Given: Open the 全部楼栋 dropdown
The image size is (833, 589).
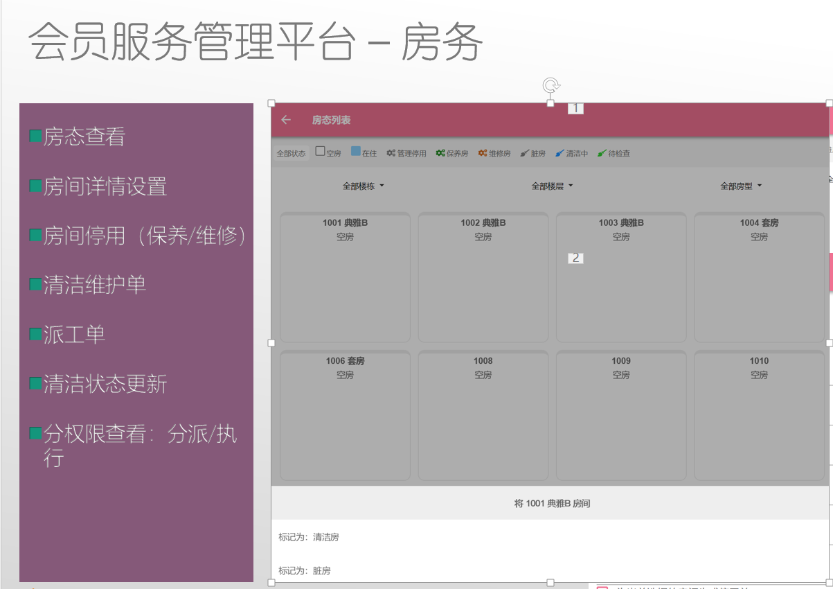Looking at the screenshot, I should coord(364,186).
